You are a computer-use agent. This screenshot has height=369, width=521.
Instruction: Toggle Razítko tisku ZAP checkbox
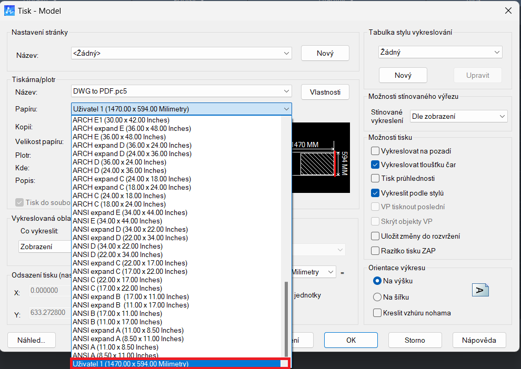[375, 251]
